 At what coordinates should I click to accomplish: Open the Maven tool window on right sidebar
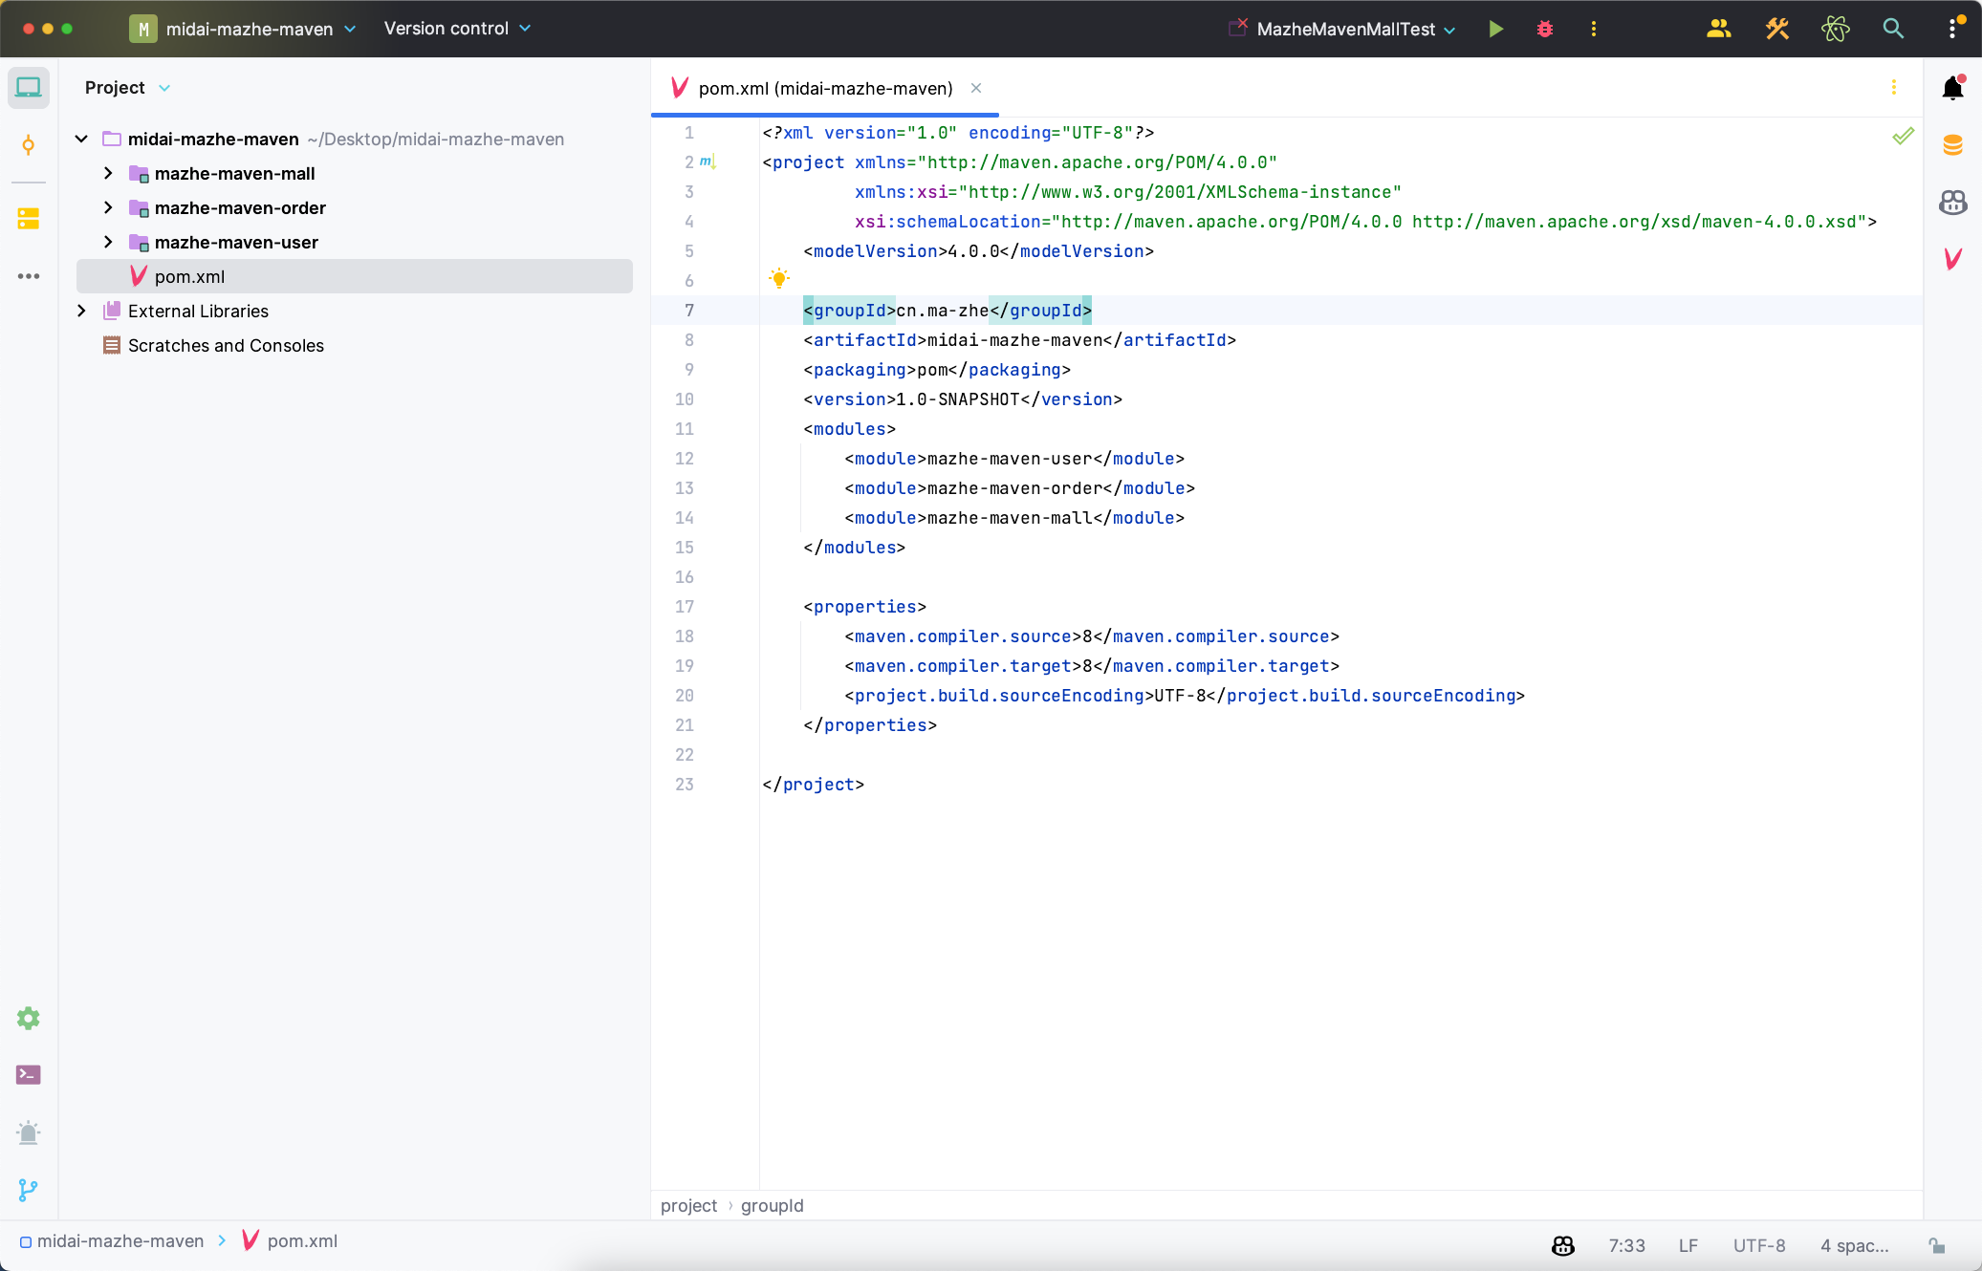pos(1952,258)
